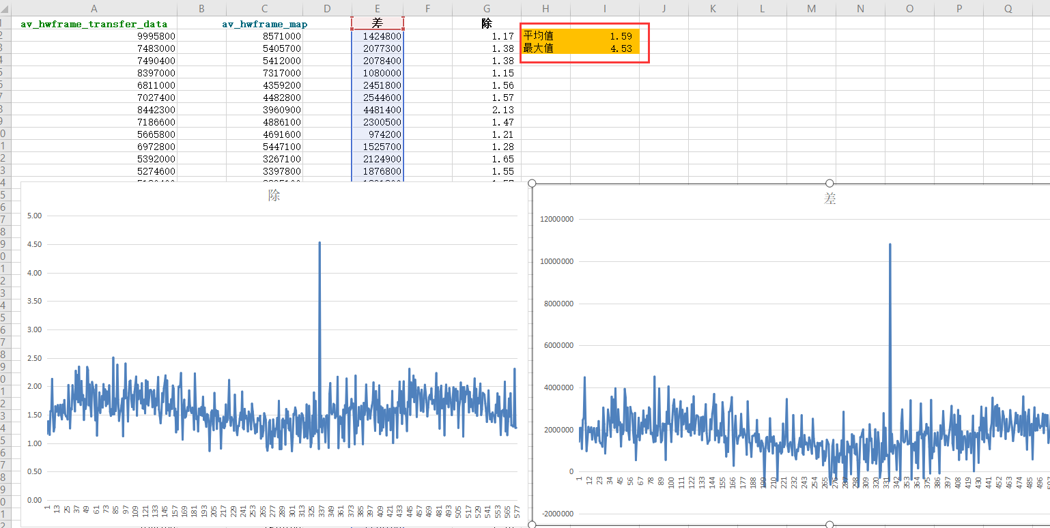Select the cell showing maximum 4.53
The height and width of the screenshot is (528, 1050).
[605, 48]
